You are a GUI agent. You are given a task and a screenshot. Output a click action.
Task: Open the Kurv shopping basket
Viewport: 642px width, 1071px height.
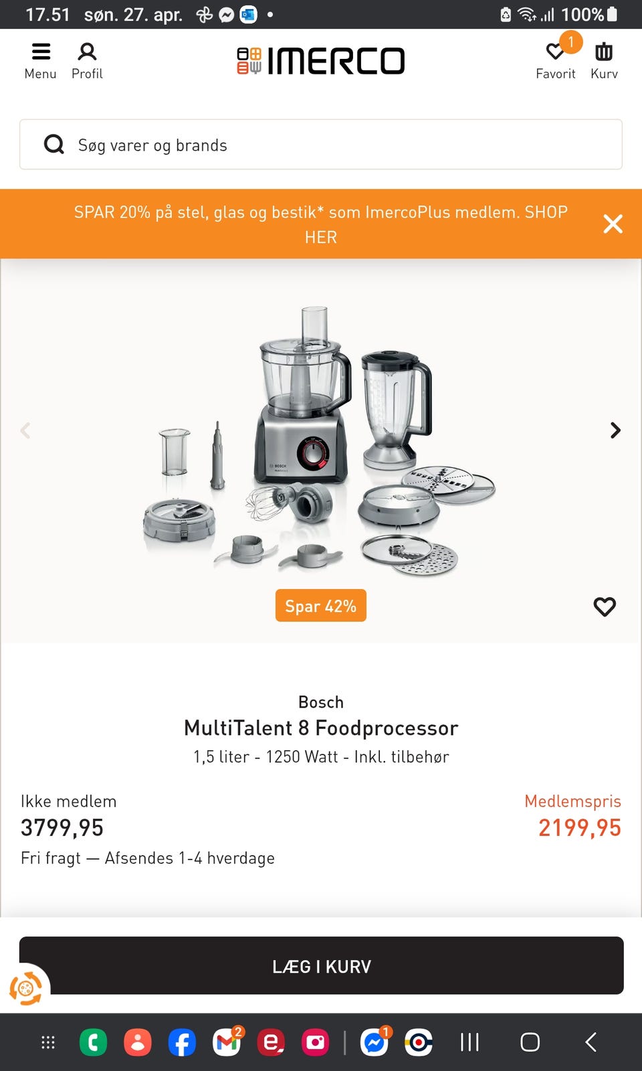pos(604,60)
